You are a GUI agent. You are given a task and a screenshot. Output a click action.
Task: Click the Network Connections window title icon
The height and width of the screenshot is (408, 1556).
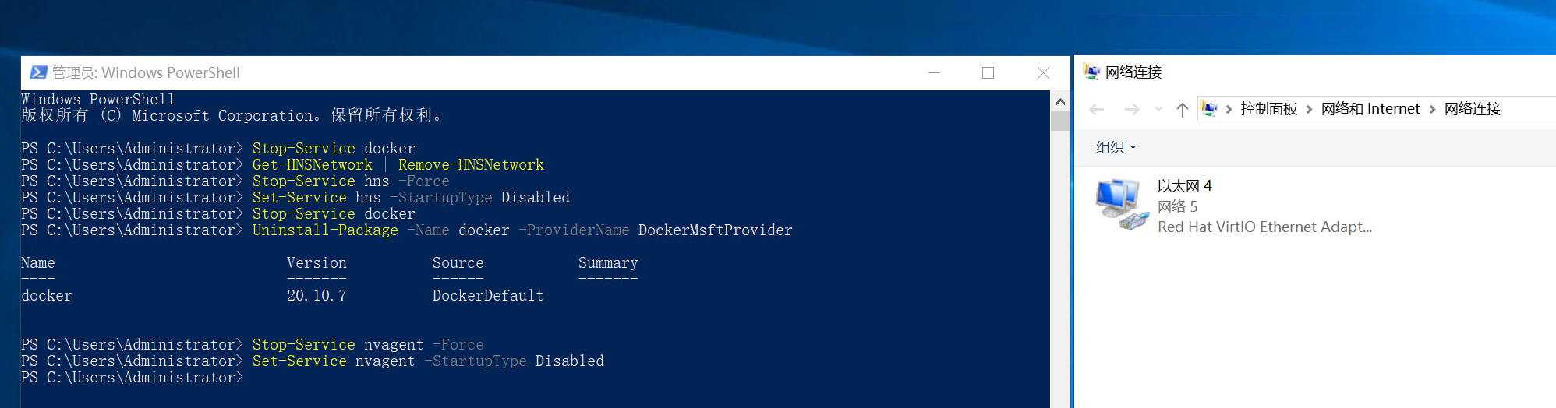coord(1091,72)
